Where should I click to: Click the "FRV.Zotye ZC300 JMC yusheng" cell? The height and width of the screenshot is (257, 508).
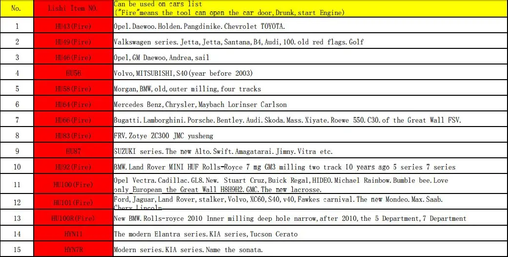(x=310, y=134)
